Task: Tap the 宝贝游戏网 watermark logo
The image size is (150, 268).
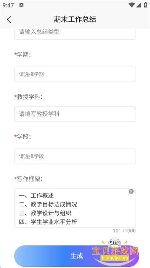Action: 115,251
